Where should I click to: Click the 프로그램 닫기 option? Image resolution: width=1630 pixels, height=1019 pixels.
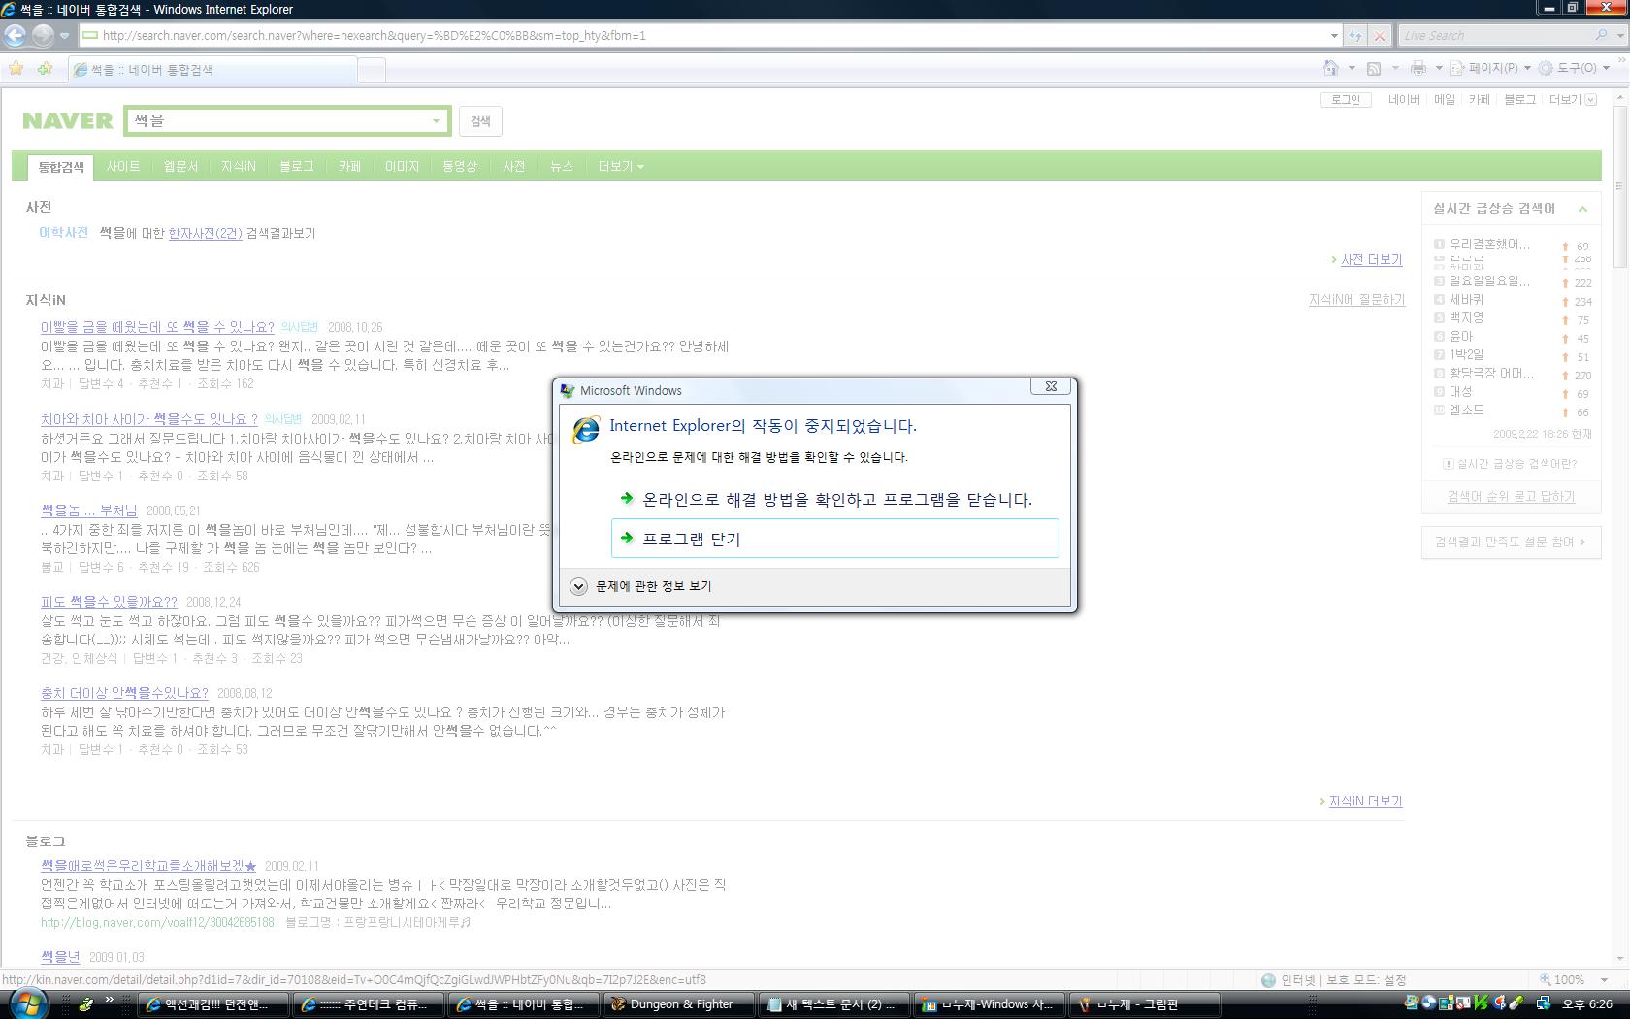pyautogui.click(x=834, y=539)
